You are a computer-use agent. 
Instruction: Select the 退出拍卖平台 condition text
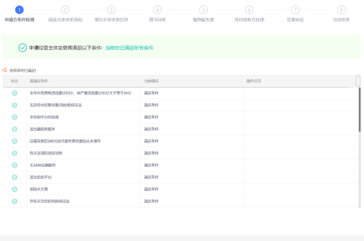coord(41,177)
